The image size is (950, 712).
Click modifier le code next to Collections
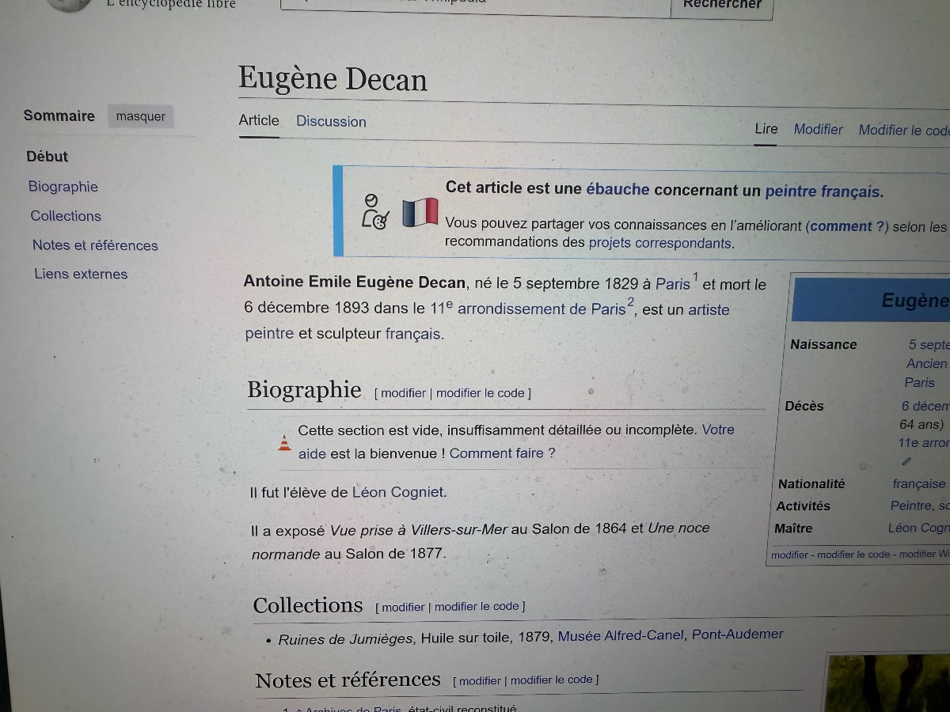[477, 607]
